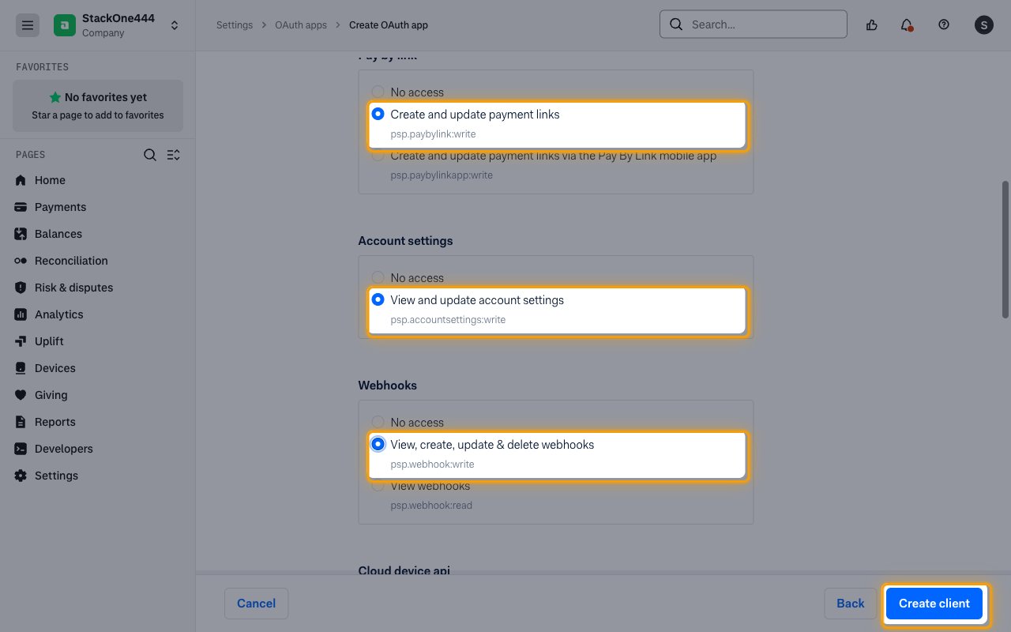Open the help question mark icon
The image size is (1011, 632).
pos(944,24)
